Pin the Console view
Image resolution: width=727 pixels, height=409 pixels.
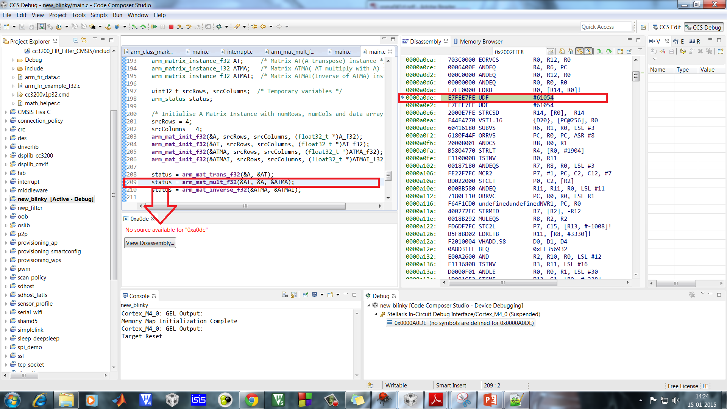305,295
